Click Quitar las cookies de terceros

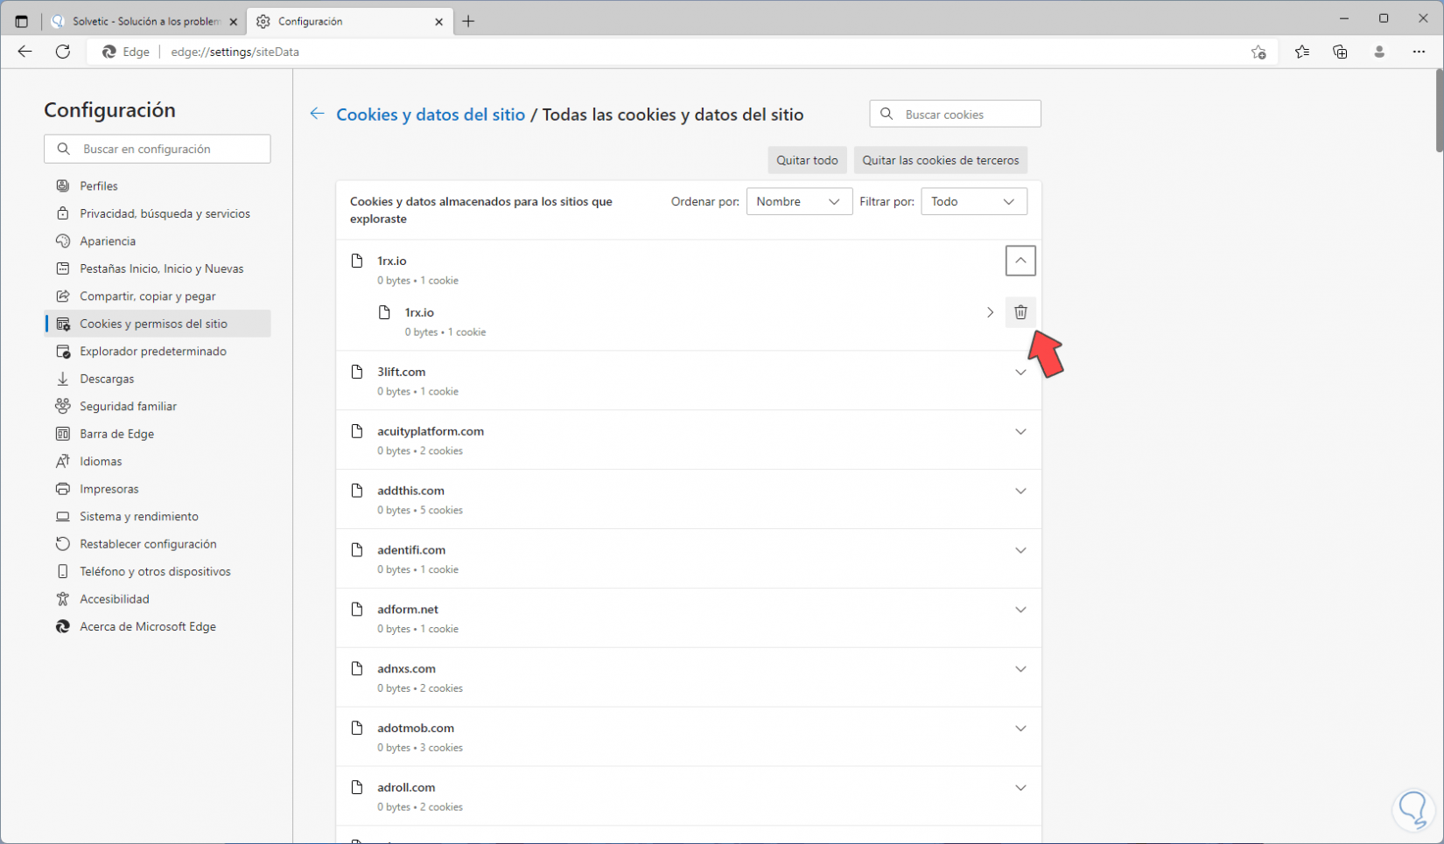940,160
